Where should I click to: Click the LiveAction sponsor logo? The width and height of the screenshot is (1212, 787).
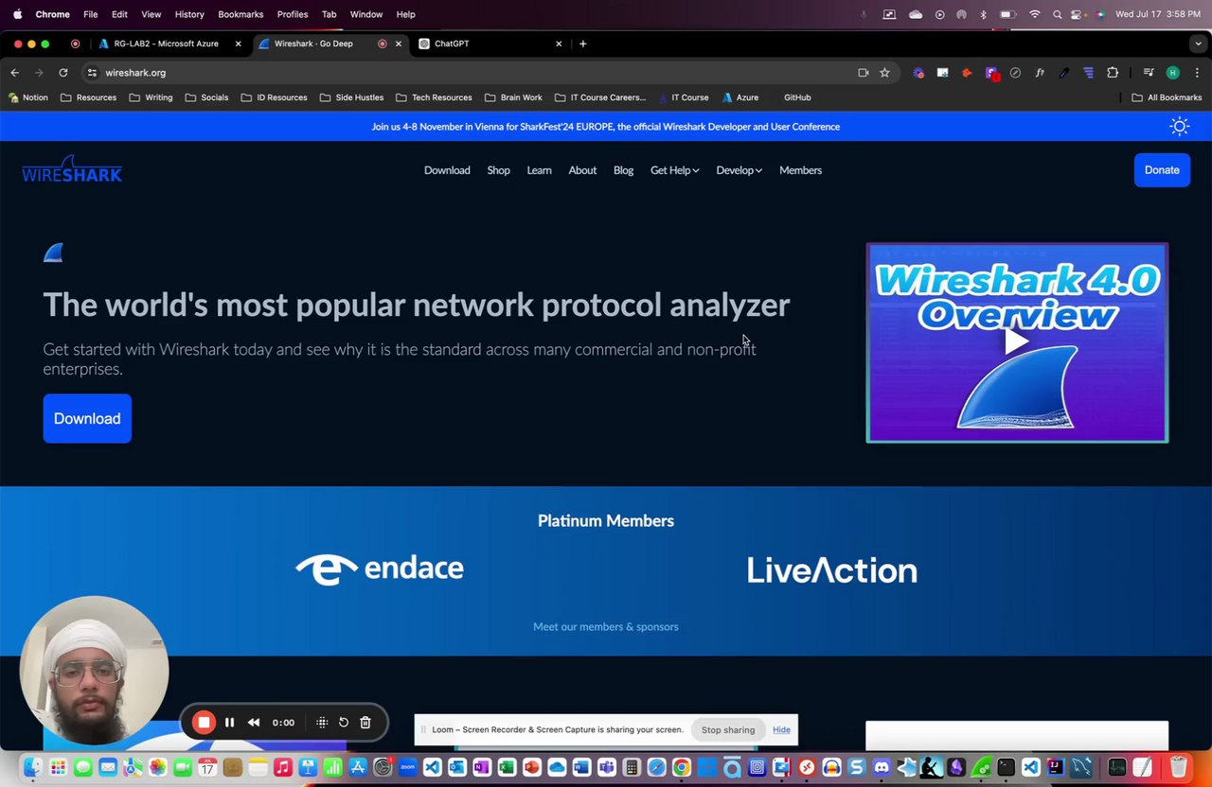tap(831, 569)
